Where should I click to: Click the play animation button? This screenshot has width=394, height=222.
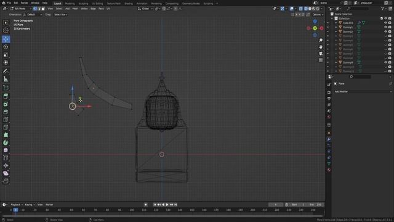(x=167, y=205)
